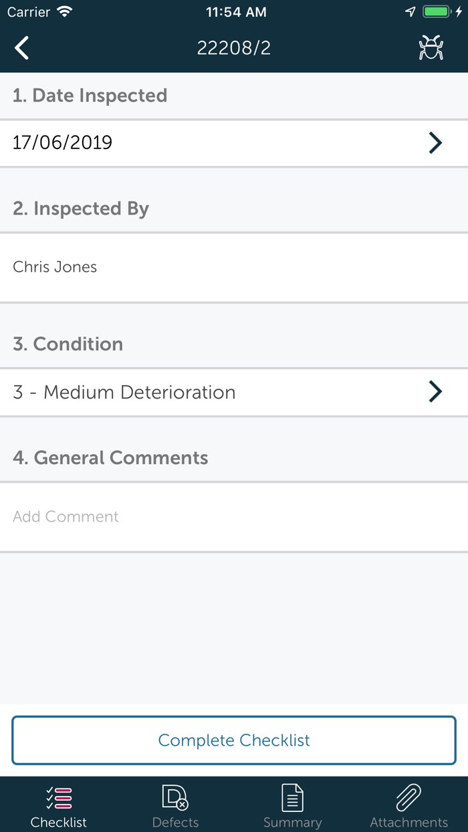
Task: Click the Add Comment field
Action: point(66,516)
